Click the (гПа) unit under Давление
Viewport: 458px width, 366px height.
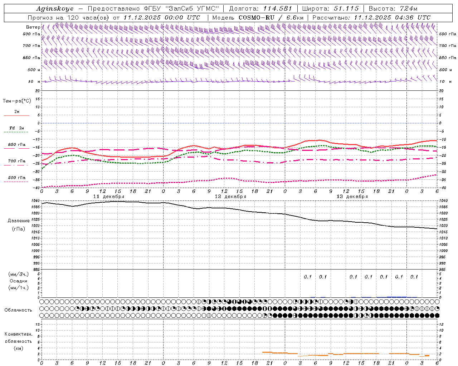19,229
